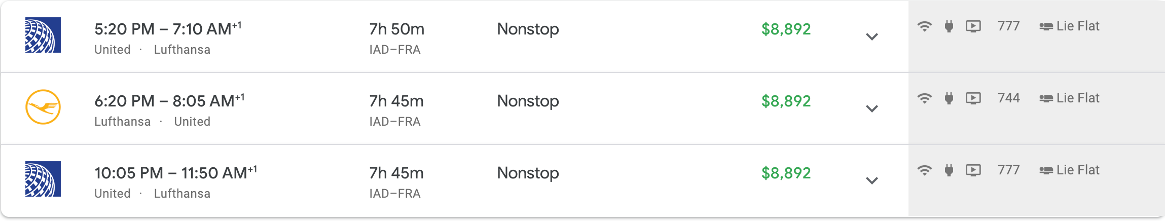1165x221 pixels.
Task: Click the power plug icon in the first row
Action: pos(949,26)
